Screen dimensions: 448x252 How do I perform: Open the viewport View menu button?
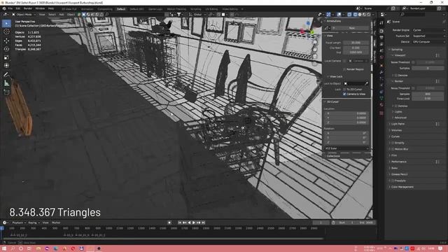click(x=42, y=15)
